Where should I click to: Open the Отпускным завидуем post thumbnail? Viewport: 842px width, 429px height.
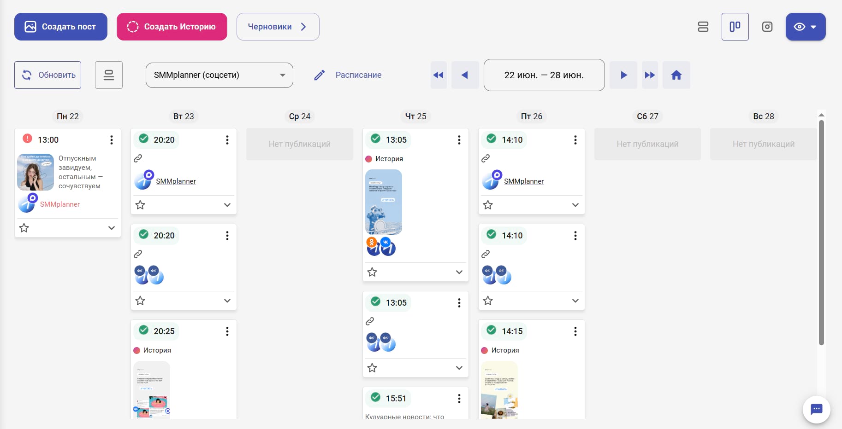pyautogui.click(x=36, y=172)
